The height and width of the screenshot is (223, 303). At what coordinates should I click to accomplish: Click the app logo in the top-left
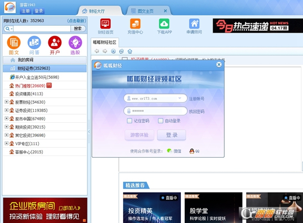[10, 8]
